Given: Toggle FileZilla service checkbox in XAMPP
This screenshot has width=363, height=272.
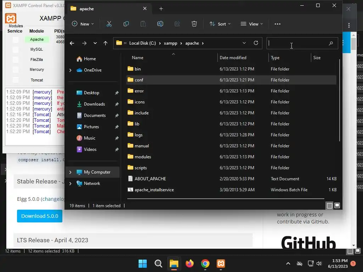Looking at the screenshot, I should (x=16, y=59).
